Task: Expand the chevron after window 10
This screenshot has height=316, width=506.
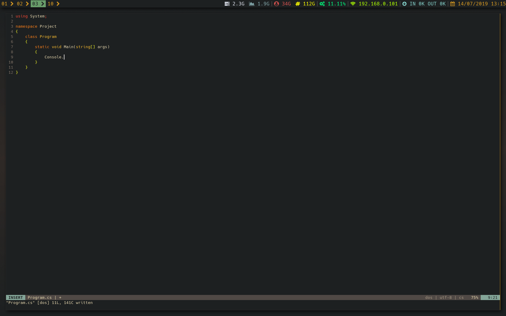Action: click(x=58, y=4)
